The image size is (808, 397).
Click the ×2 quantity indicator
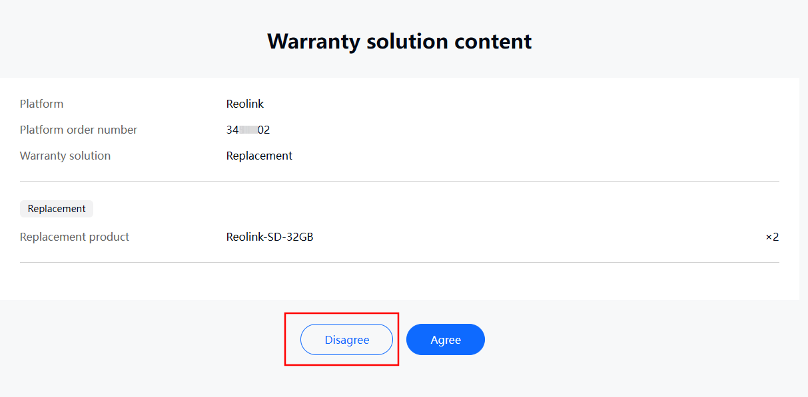point(772,237)
